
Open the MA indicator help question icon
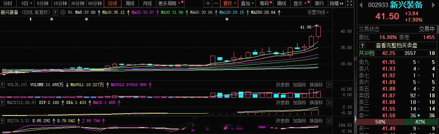56,12
